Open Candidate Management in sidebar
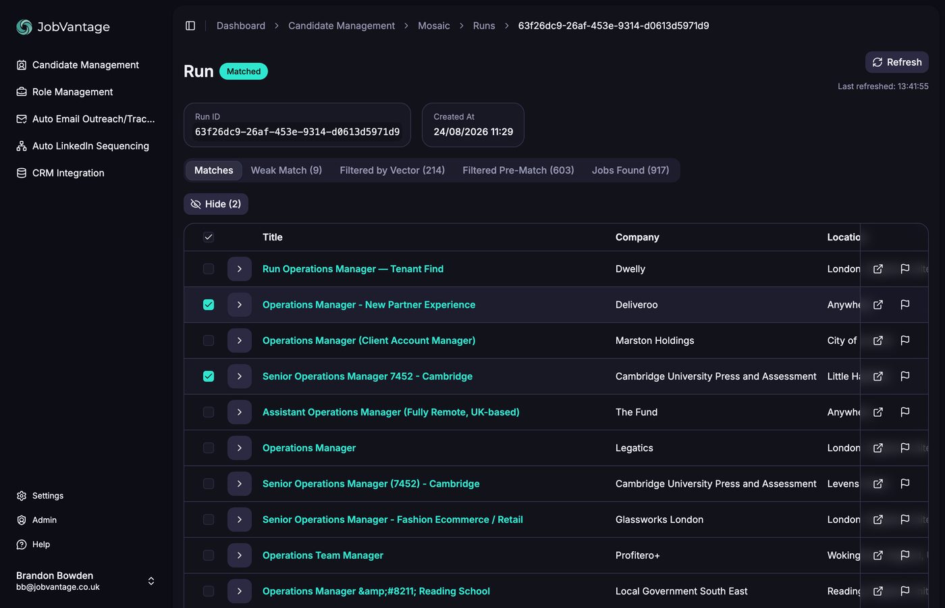The image size is (945, 608). 78,65
